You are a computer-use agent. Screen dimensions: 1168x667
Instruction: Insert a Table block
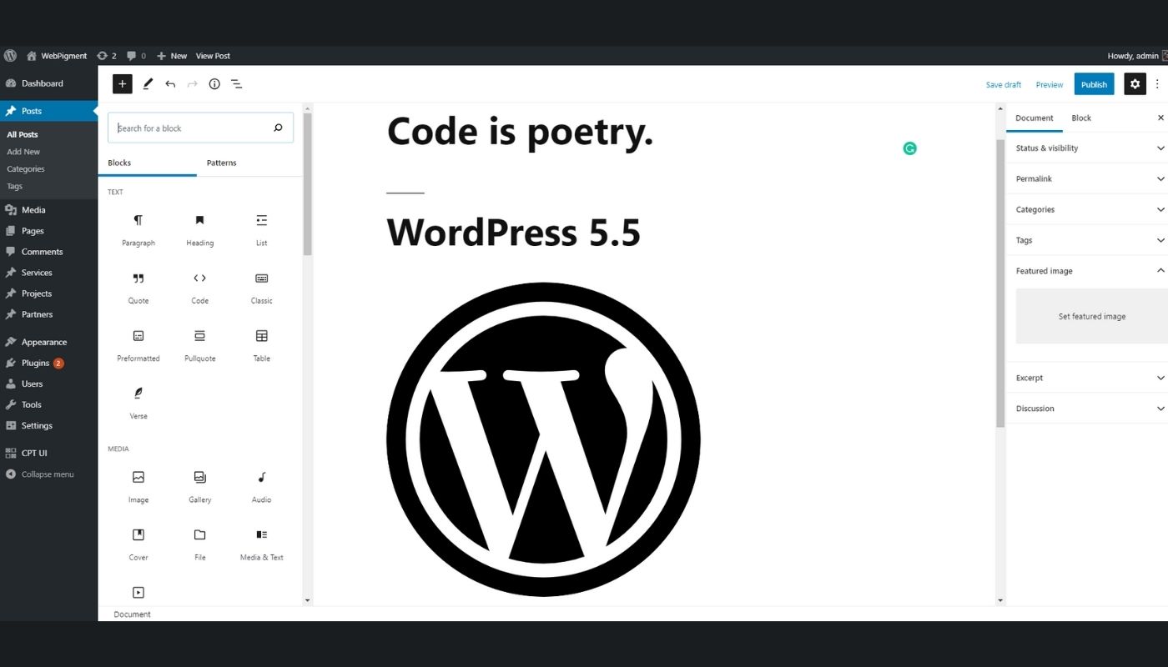pyautogui.click(x=262, y=345)
